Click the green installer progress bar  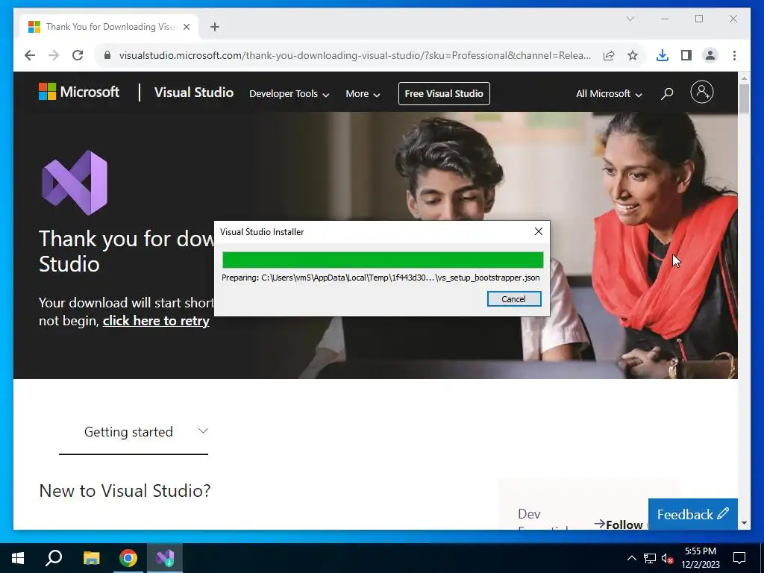383,260
